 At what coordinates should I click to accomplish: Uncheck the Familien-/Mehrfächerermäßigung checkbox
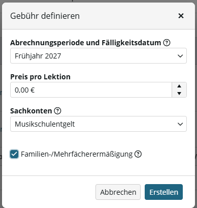(14, 154)
